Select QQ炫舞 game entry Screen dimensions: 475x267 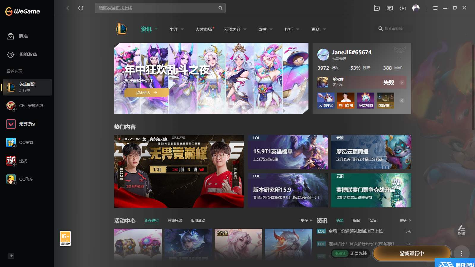click(x=27, y=142)
